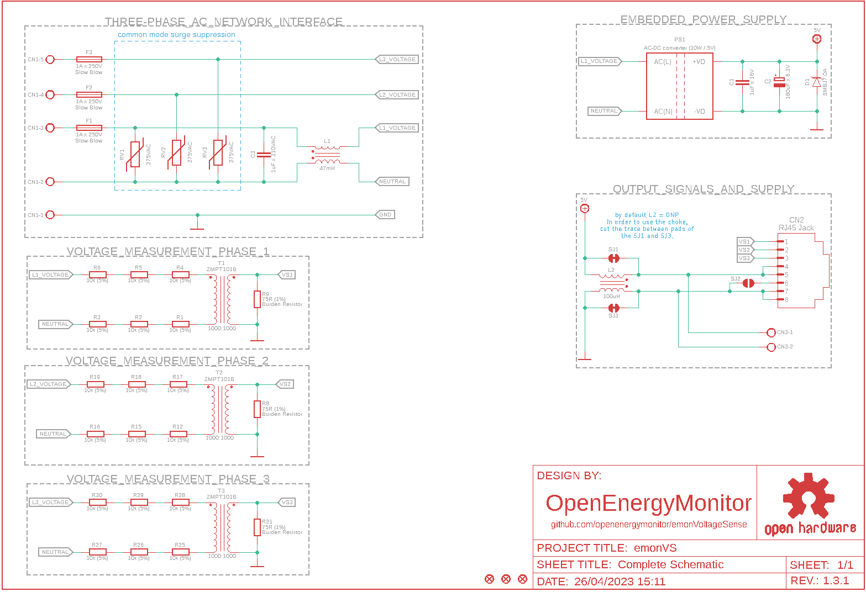Click 'OpenEnergyMonitor' title text
The width and height of the screenshot is (866, 592).
pos(649,503)
